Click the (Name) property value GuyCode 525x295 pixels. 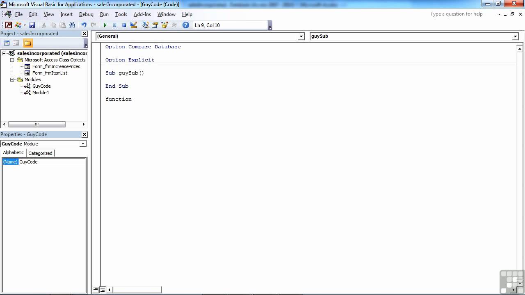[x=52, y=162]
